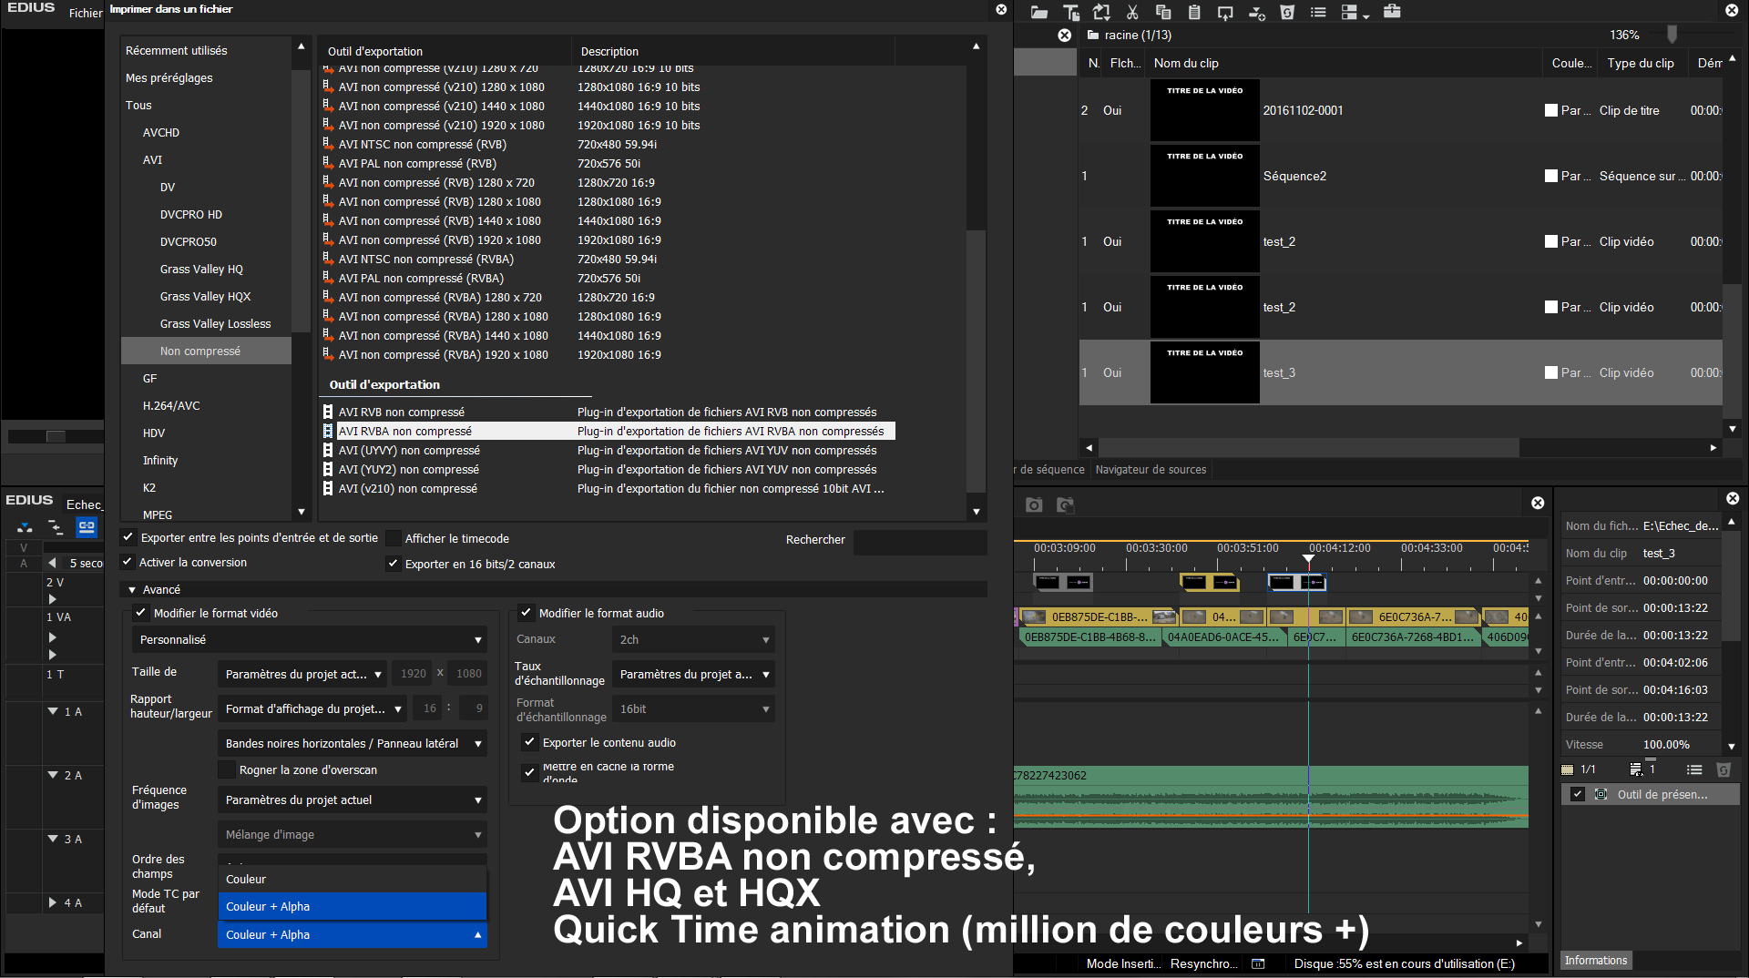Uncheck Modifier le format audio
The image size is (1749, 978).
pyautogui.click(x=526, y=613)
